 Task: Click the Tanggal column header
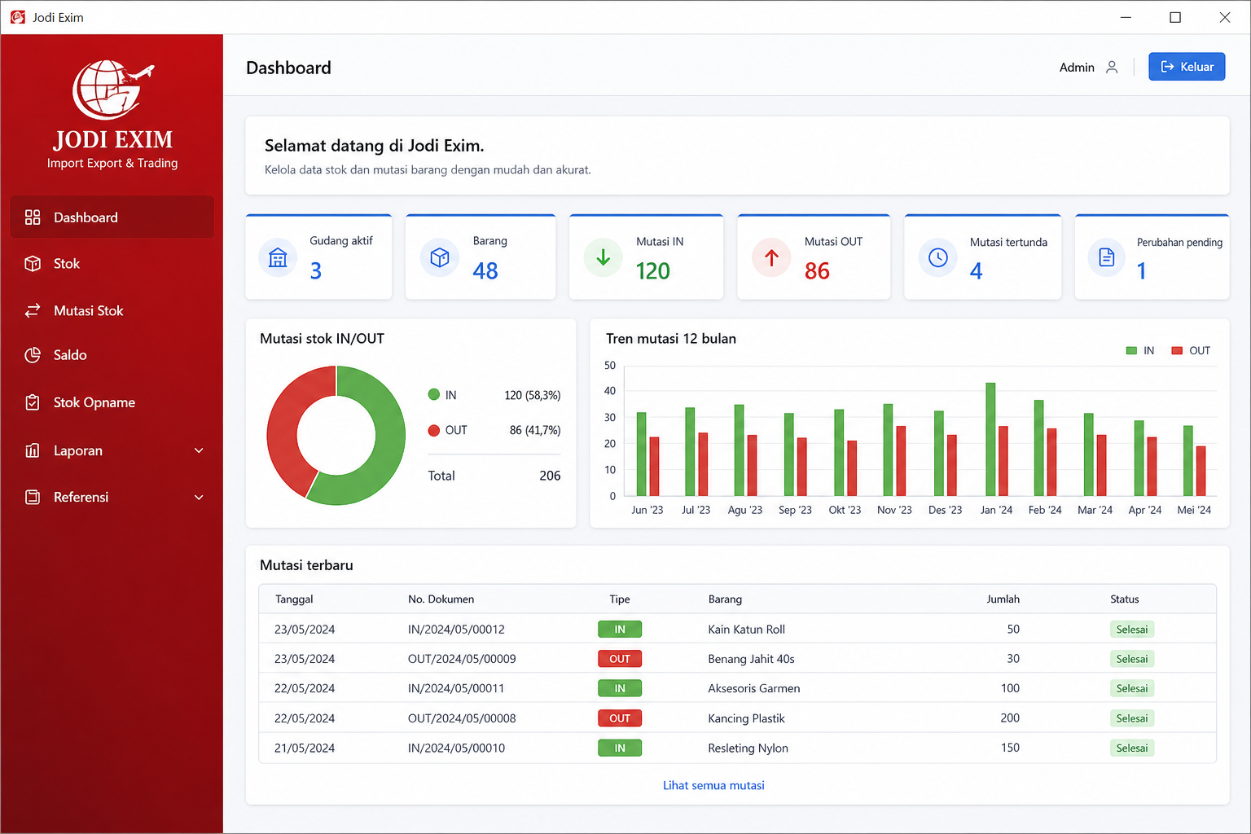coord(294,599)
